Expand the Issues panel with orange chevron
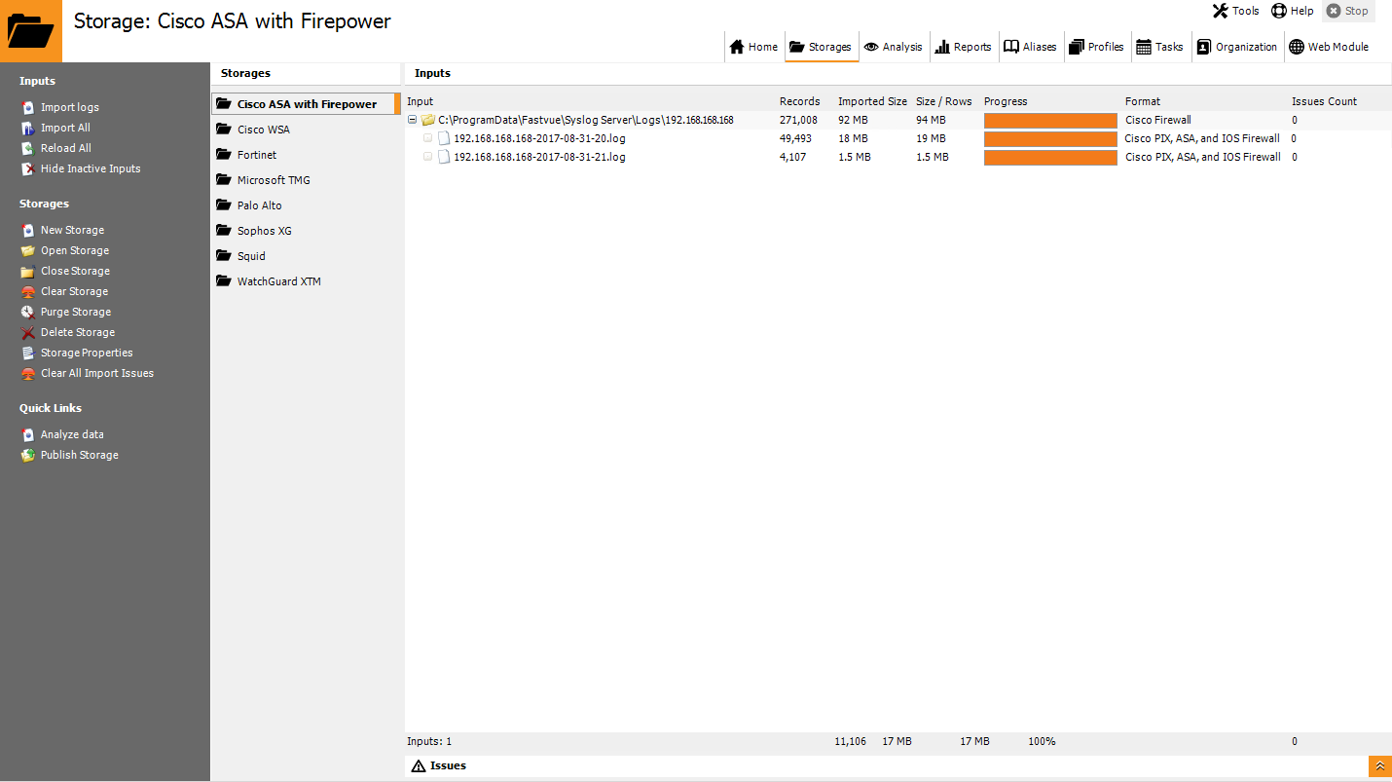This screenshot has width=1392, height=782. click(x=1380, y=766)
